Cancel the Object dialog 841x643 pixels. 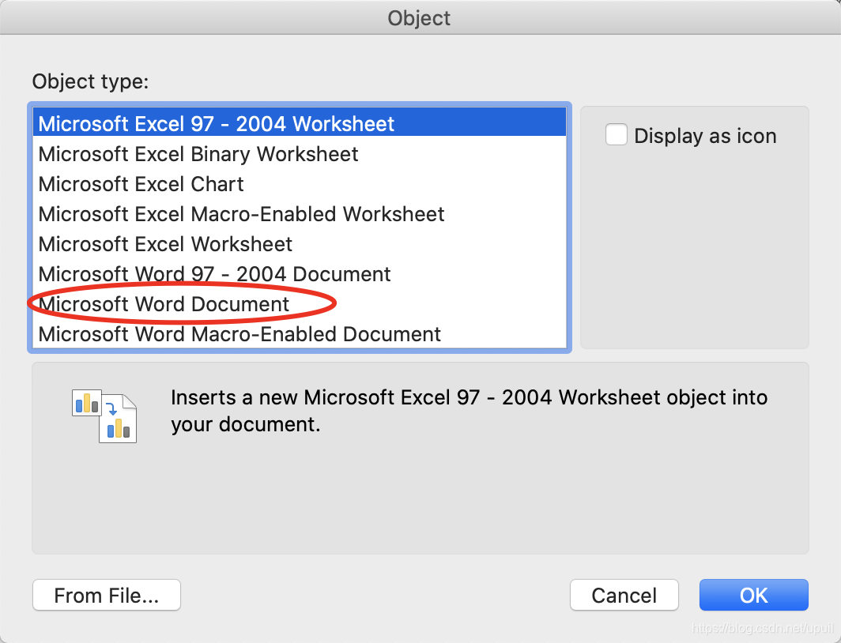point(624,595)
